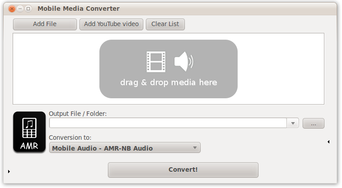Start conversion with the Convert! button
Screen dimensions: 342x188
[x=183, y=170]
